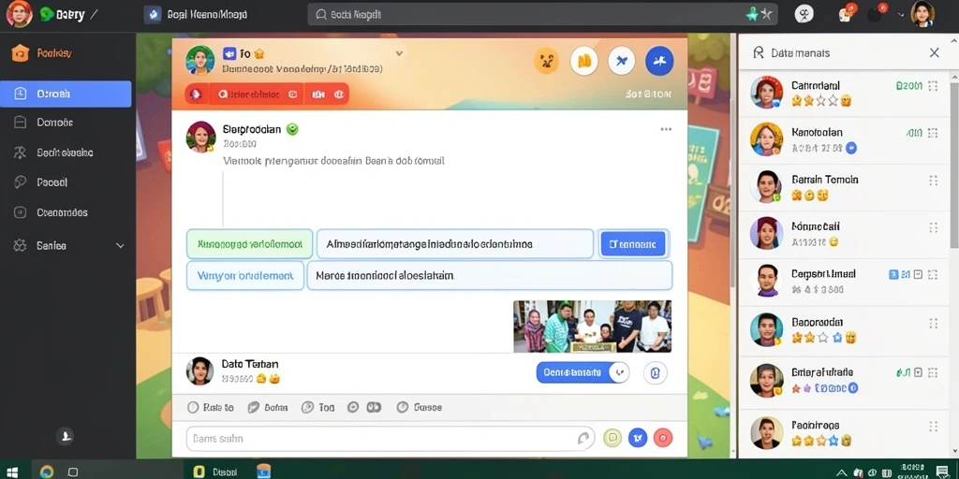The width and height of the screenshot is (959, 479).
Task: Open the Mɔnmɑcɑll row grip menu
Action: tap(933, 228)
